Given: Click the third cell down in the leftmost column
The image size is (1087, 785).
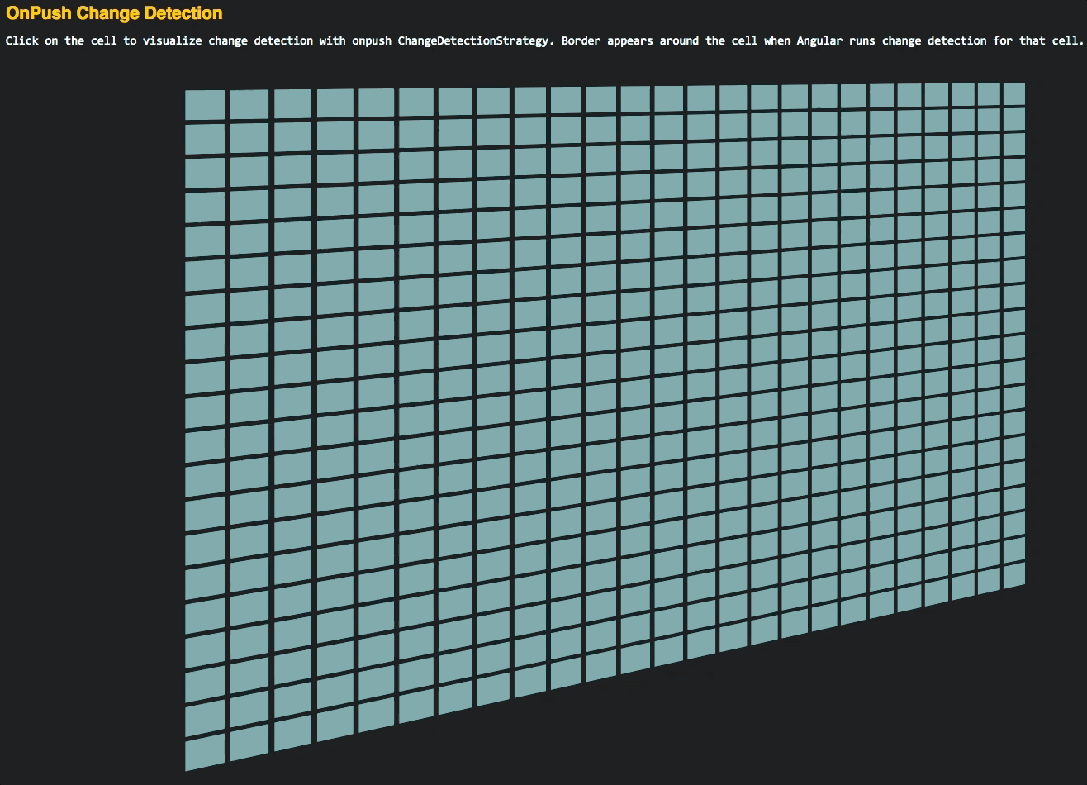Looking at the screenshot, I should 204,173.
